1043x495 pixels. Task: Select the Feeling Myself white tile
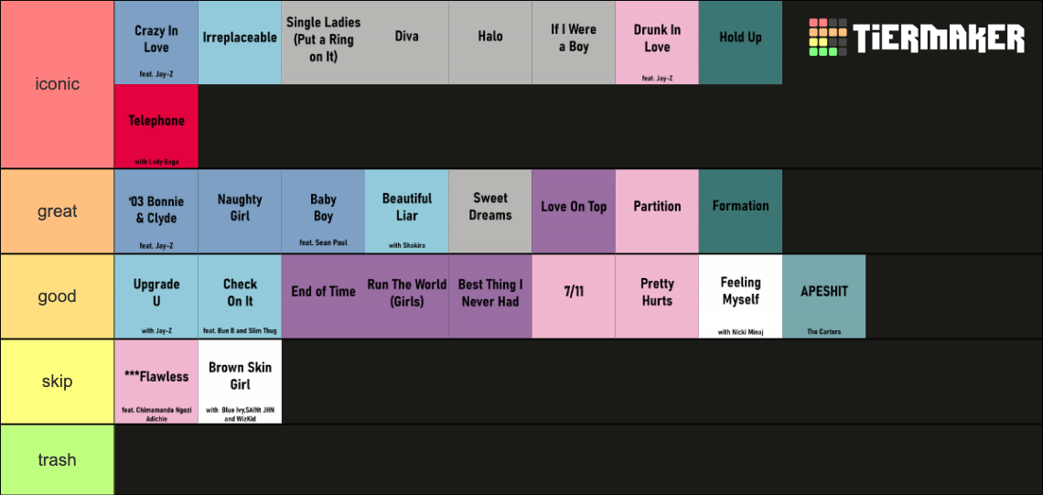point(740,296)
